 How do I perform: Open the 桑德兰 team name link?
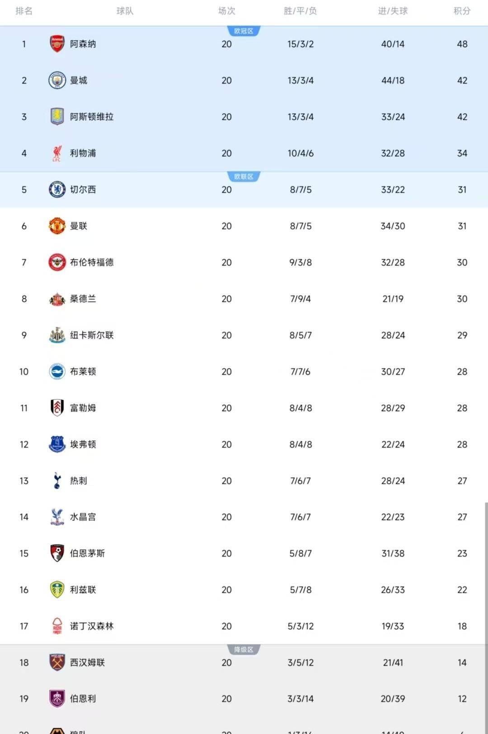[x=83, y=299]
